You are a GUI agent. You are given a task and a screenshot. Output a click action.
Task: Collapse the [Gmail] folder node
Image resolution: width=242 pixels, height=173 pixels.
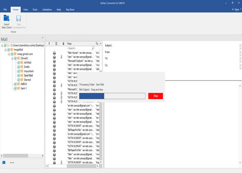[12, 58]
